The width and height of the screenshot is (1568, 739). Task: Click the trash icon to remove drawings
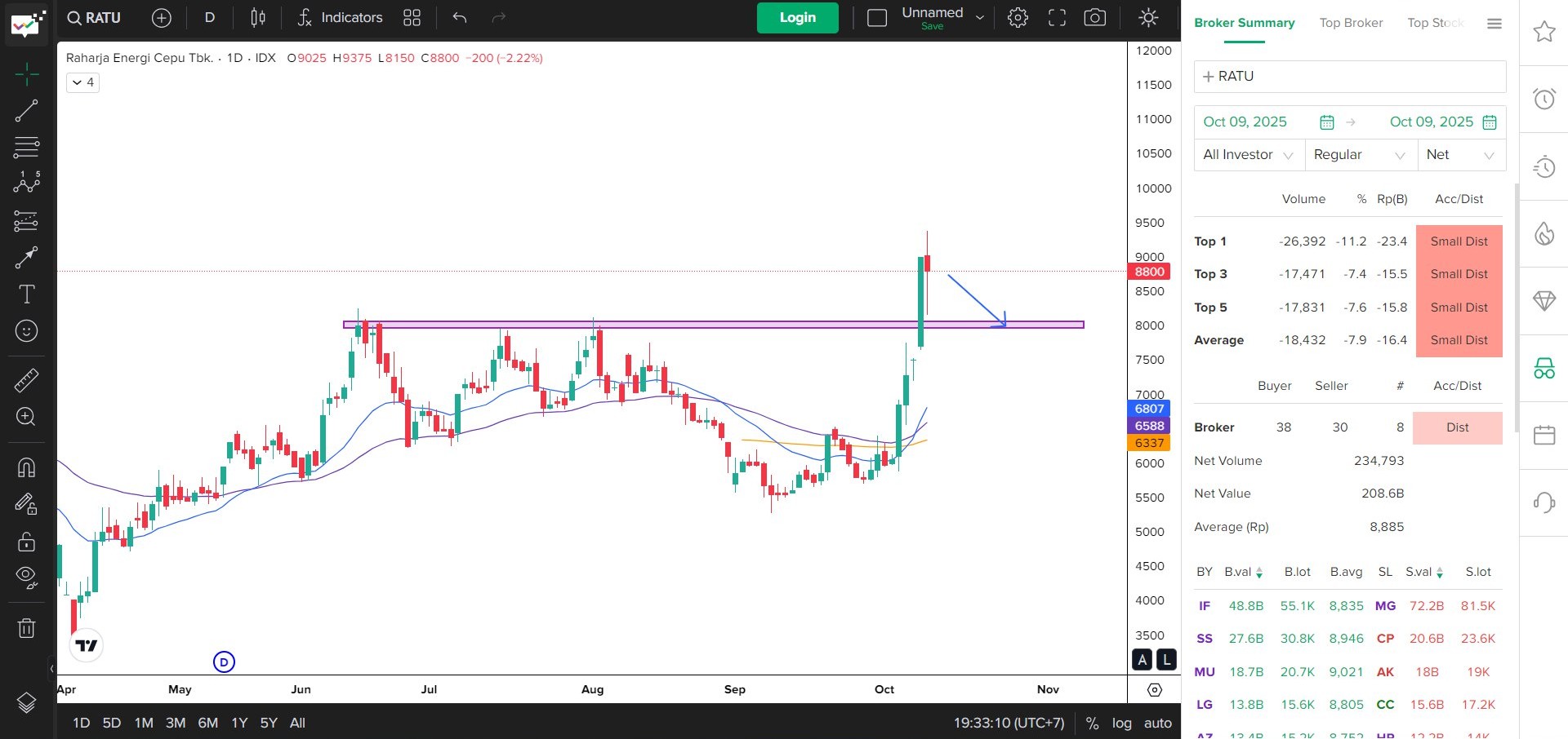[x=26, y=628]
